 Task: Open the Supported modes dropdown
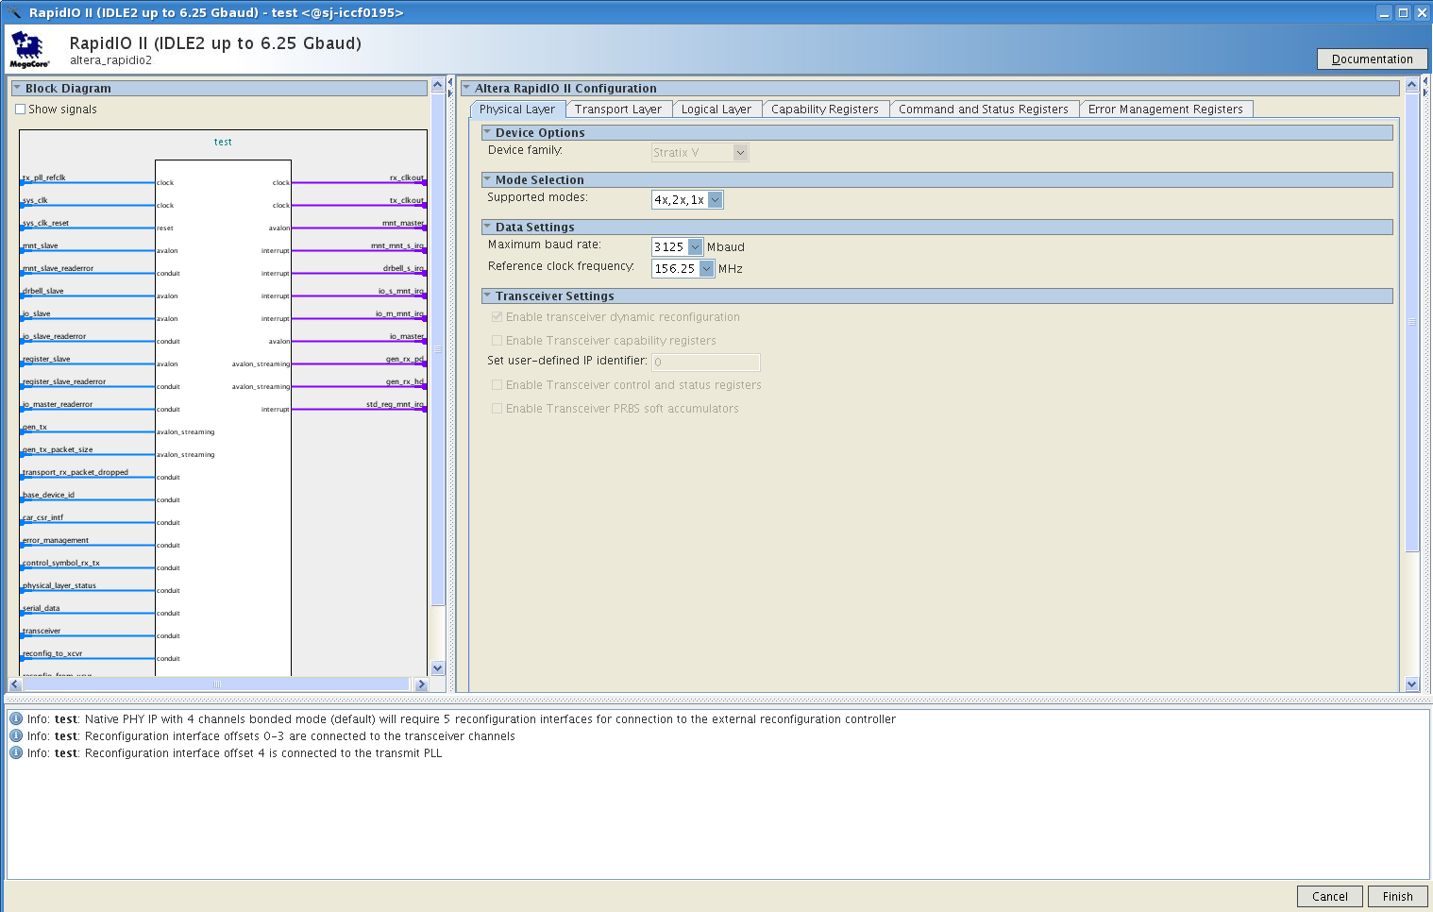tap(687, 200)
